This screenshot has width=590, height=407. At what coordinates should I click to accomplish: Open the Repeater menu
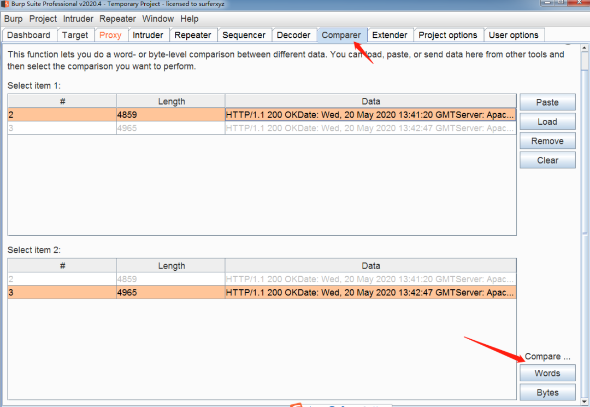[117, 19]
